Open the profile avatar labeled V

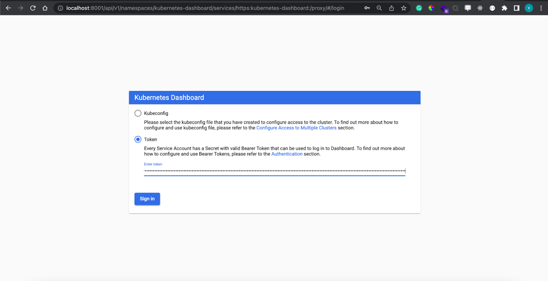click(x=529, y=8)
